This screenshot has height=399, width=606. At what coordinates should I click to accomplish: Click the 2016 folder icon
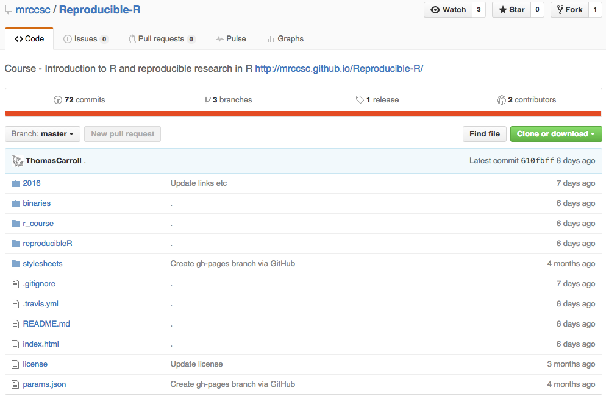pos(16,183)
